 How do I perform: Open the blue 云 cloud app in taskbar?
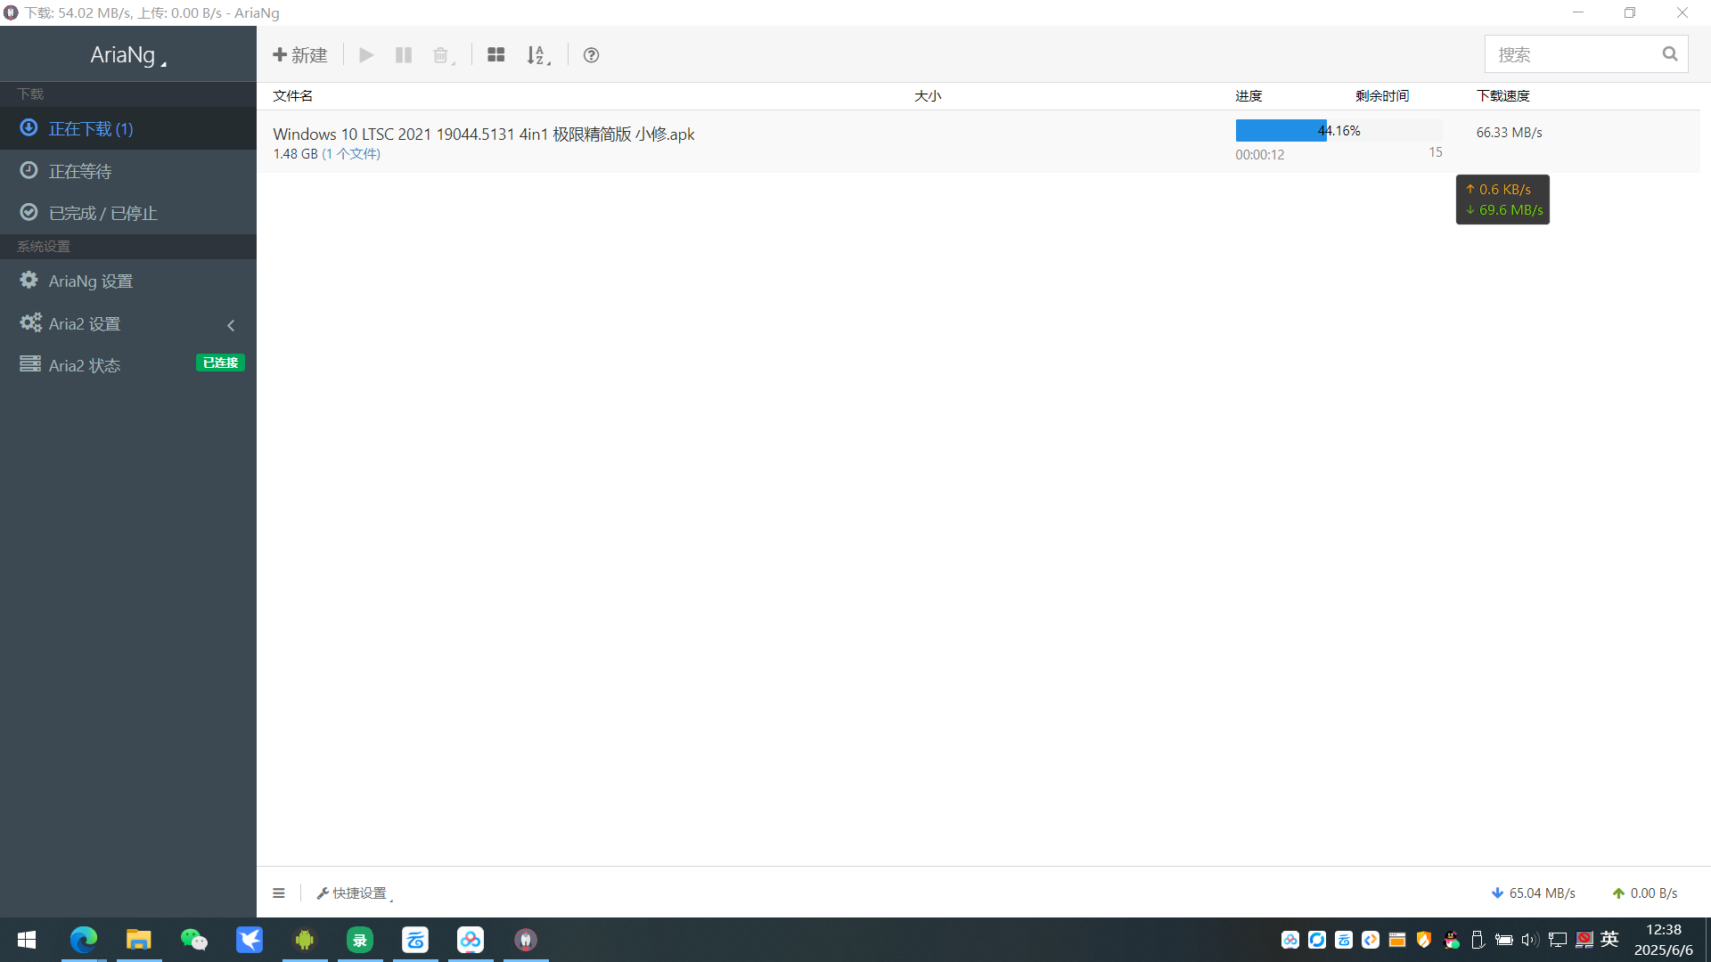pyautogui.click(x=415, y=940)
